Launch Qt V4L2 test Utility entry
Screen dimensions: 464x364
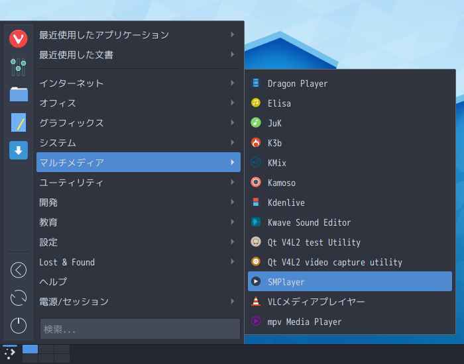pyautogui.click(x=350, y=242)
